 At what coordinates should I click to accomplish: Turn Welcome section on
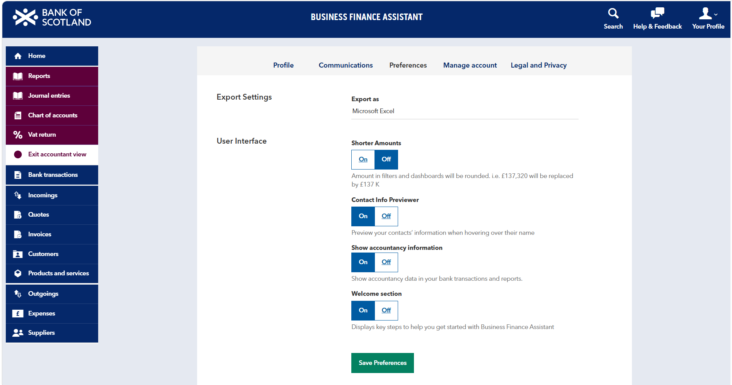[x=363, y=310]
